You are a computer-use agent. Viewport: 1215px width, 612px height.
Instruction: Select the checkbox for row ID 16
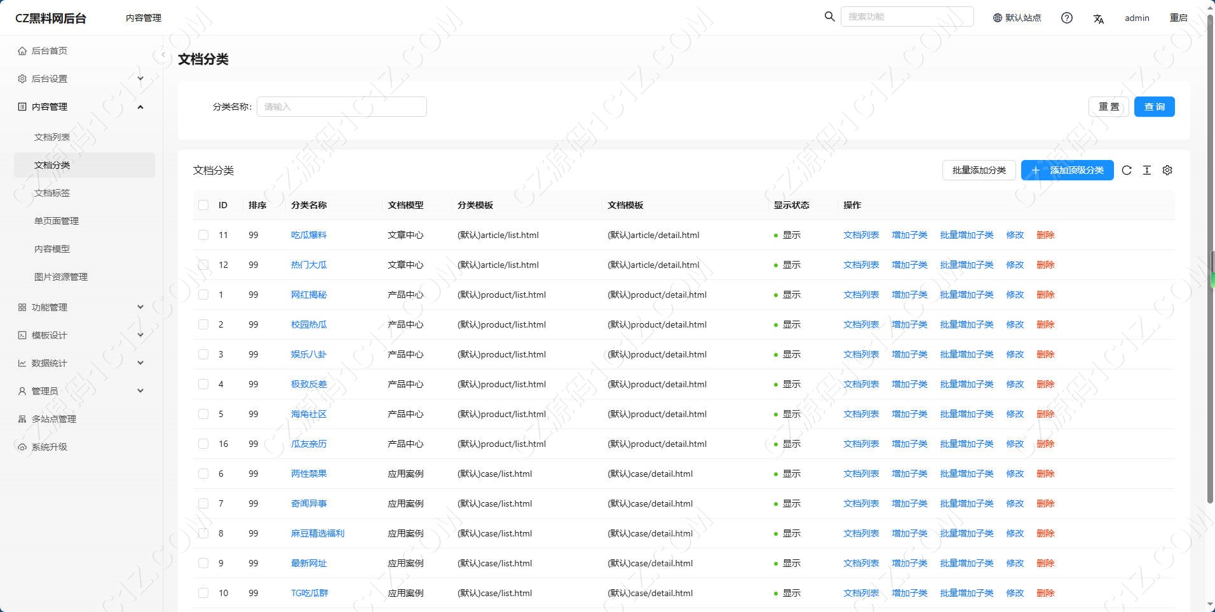click(203, 444)
